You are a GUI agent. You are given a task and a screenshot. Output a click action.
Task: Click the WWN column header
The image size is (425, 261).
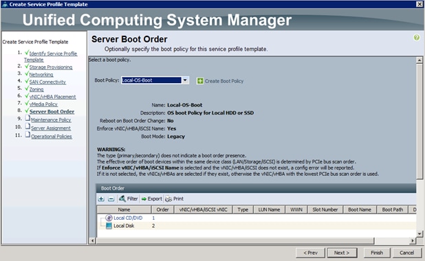tap(296, 209)
